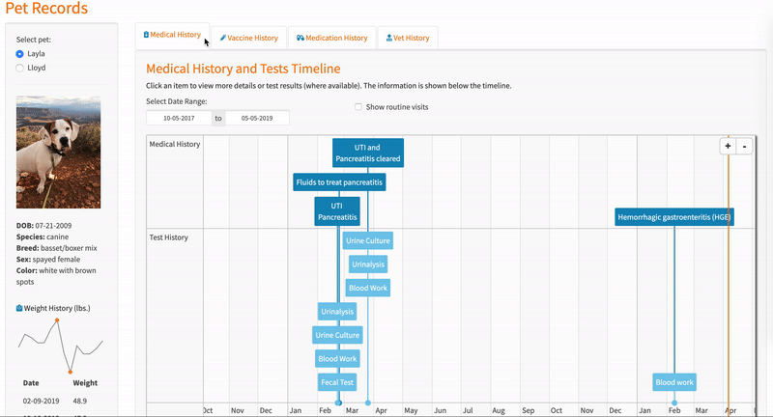The height and width of the screenshot is (417, 773).
Task: Click the Medical History tab clipboard icon
Action: tap(147, 36)
